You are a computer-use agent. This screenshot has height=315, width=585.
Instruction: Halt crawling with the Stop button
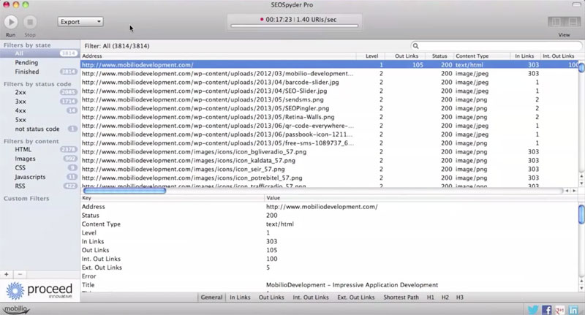(x=30, y=22)
